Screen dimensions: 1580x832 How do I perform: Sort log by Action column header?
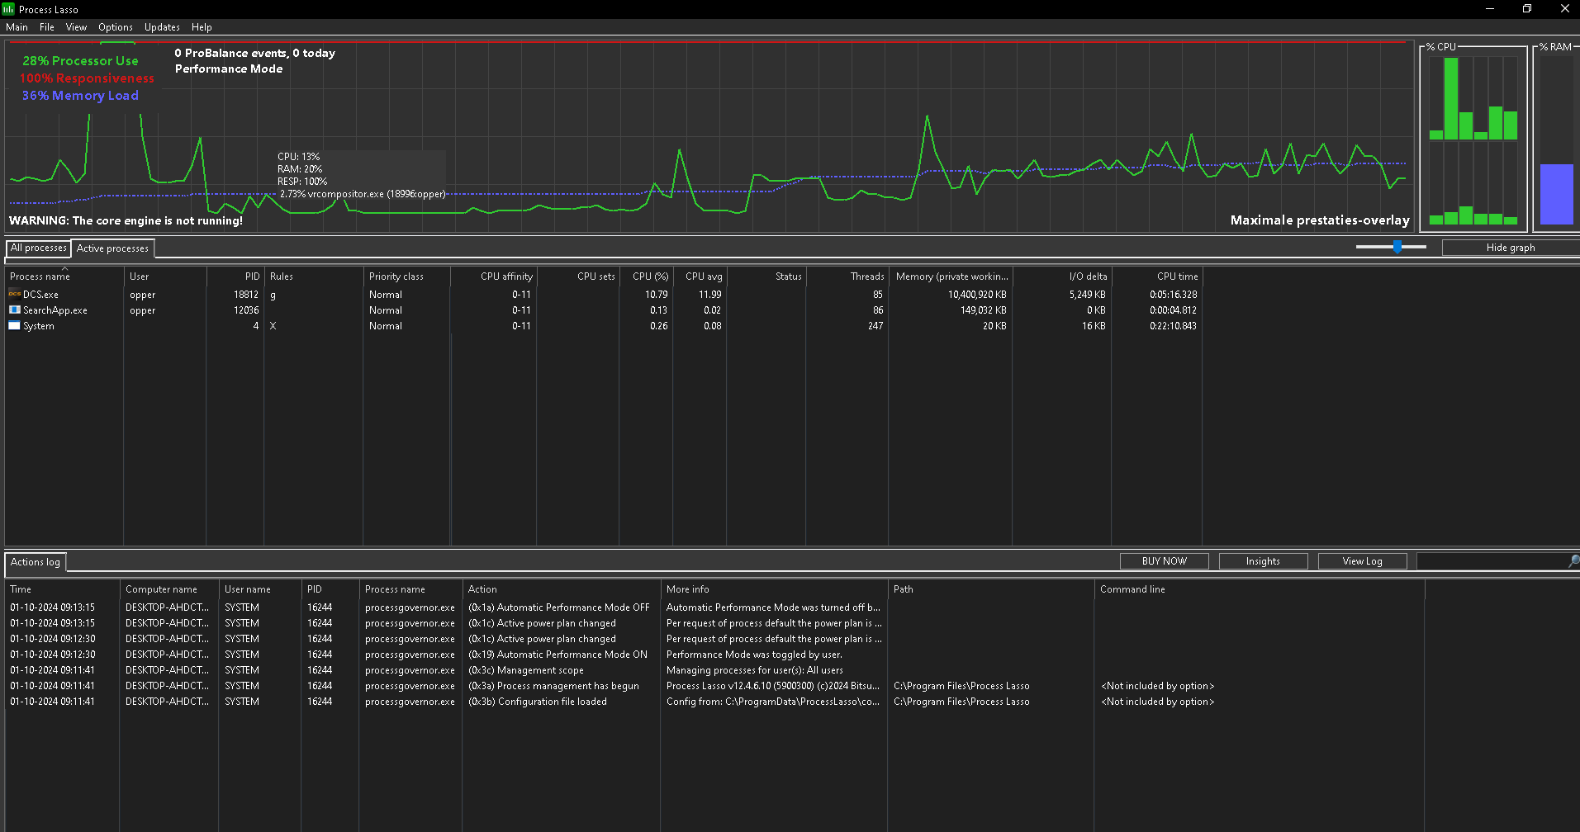click(562, 589)
